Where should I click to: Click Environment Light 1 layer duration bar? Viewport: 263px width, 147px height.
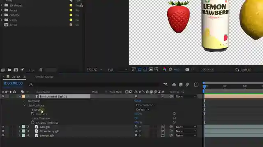click(x=234, y=96)
